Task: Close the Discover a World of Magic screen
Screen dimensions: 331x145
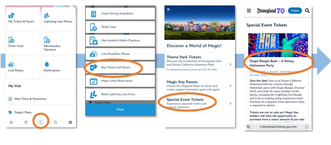Action: tap(168, 9)
